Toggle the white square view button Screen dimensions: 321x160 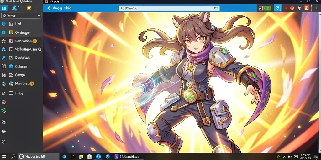click(260, 8)
